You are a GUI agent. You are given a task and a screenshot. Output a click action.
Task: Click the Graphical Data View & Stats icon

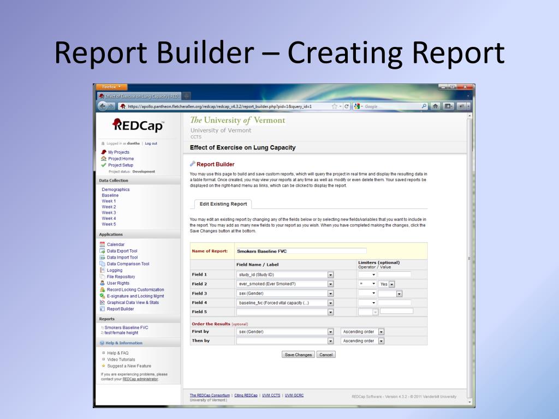point(102,302)
